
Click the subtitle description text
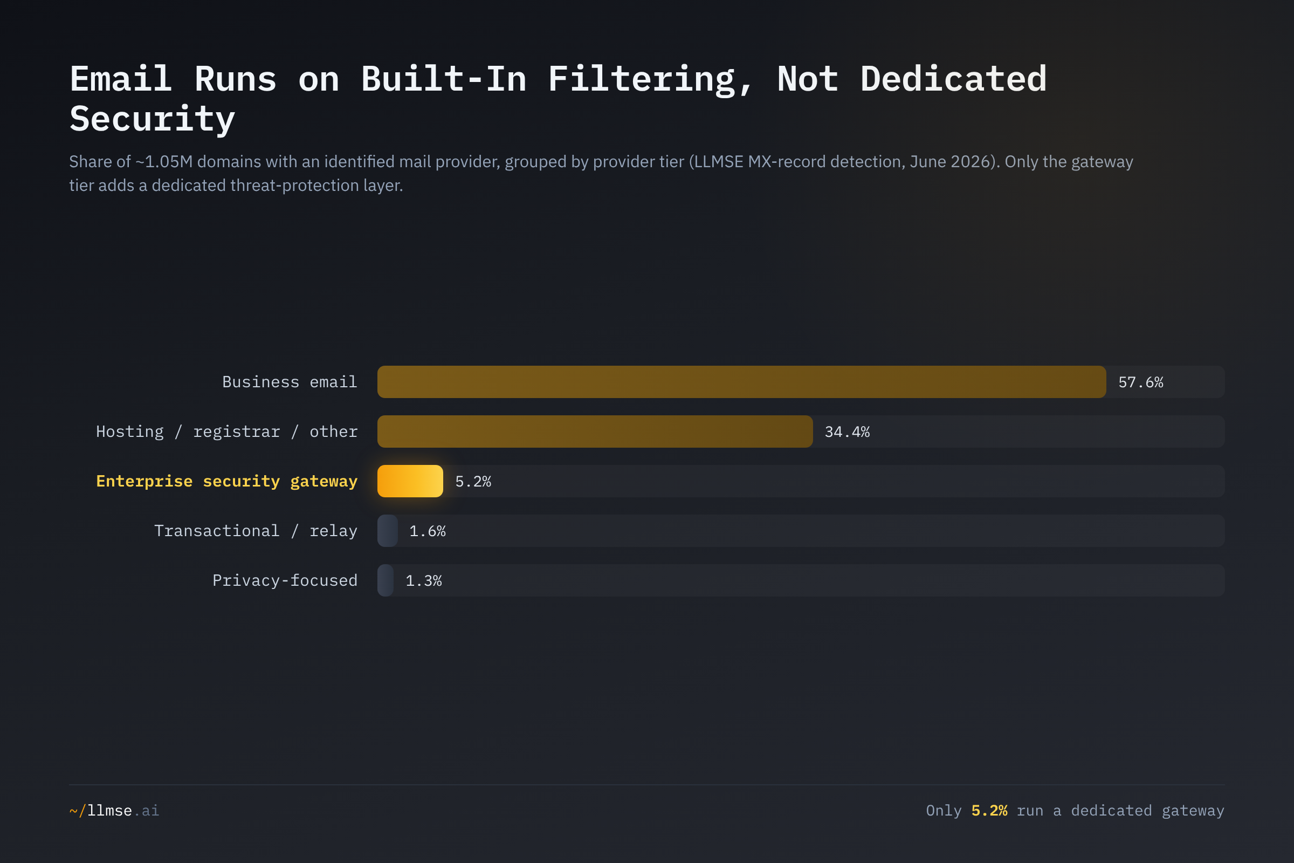point(601,173)
